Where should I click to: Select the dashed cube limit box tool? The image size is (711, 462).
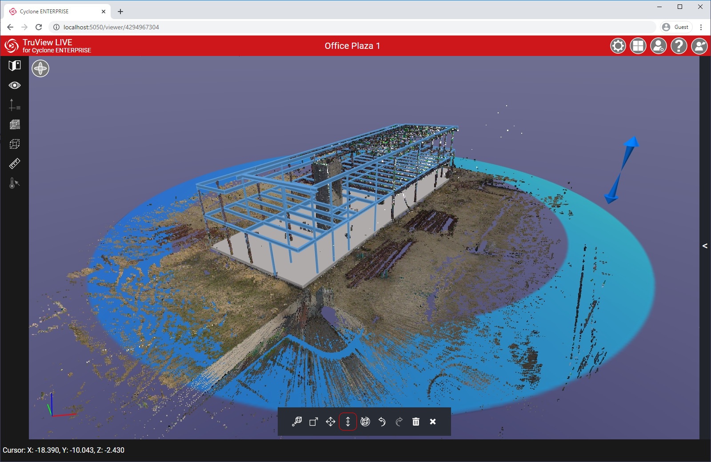pyautogui.click(x=15, y=144)
